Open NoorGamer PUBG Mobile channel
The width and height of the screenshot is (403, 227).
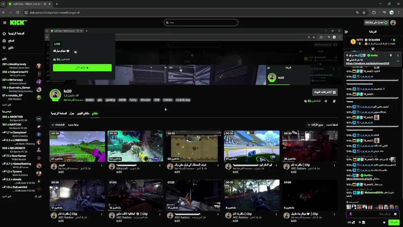tap(22, 157)
